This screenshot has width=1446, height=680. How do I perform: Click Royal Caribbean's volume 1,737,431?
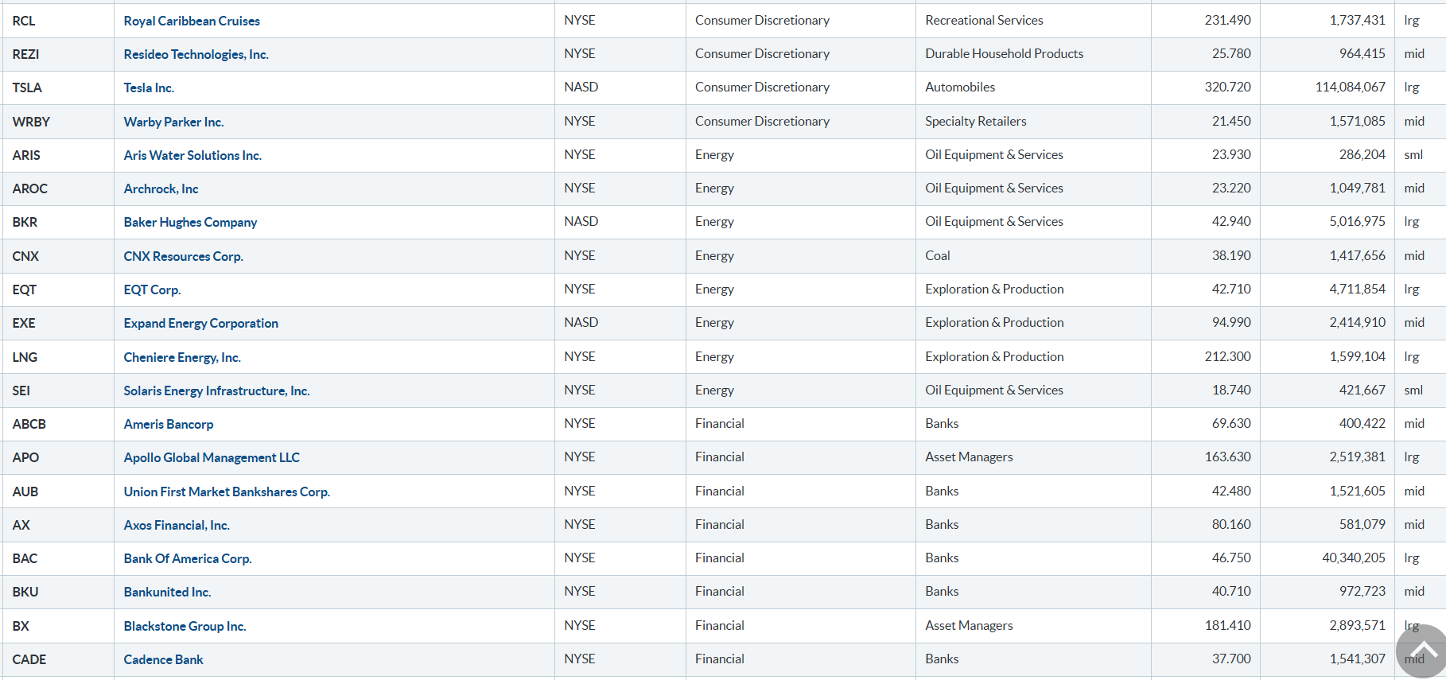(x=1357, y=21)
